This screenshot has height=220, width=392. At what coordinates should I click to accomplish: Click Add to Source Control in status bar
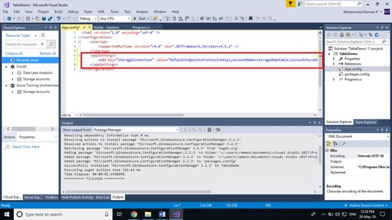pyautogui.click(x=366, y=206)
